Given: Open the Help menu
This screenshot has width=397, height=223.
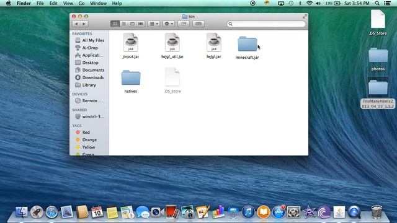Looking at the screenshot, I should click(117, 3).
